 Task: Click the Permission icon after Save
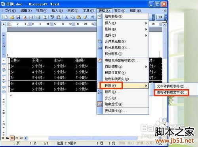25,17
